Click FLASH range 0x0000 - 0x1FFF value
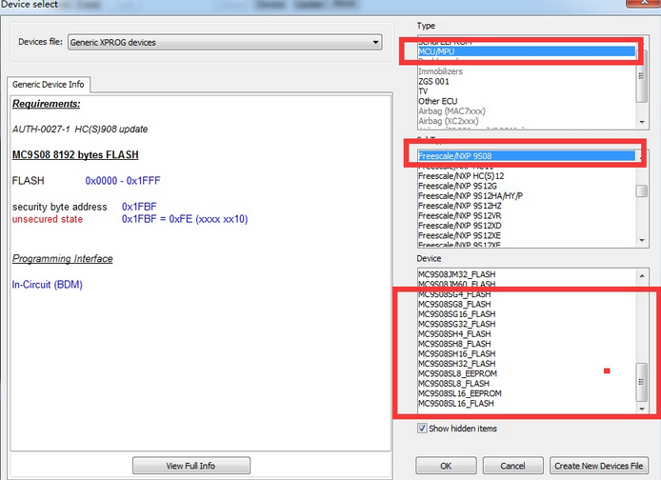Screen dimensions: 661x480 [x=123, y=181]
